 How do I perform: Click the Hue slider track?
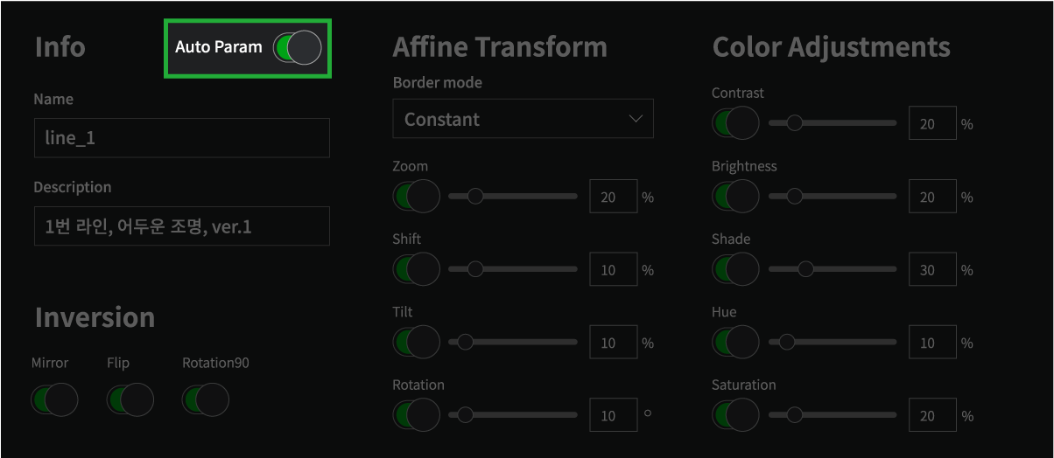click(833, 342)
